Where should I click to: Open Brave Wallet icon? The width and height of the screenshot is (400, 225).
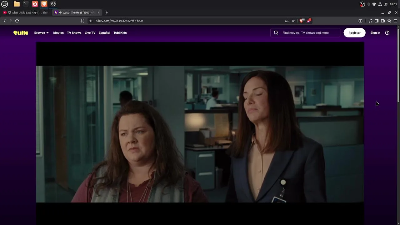383,21
